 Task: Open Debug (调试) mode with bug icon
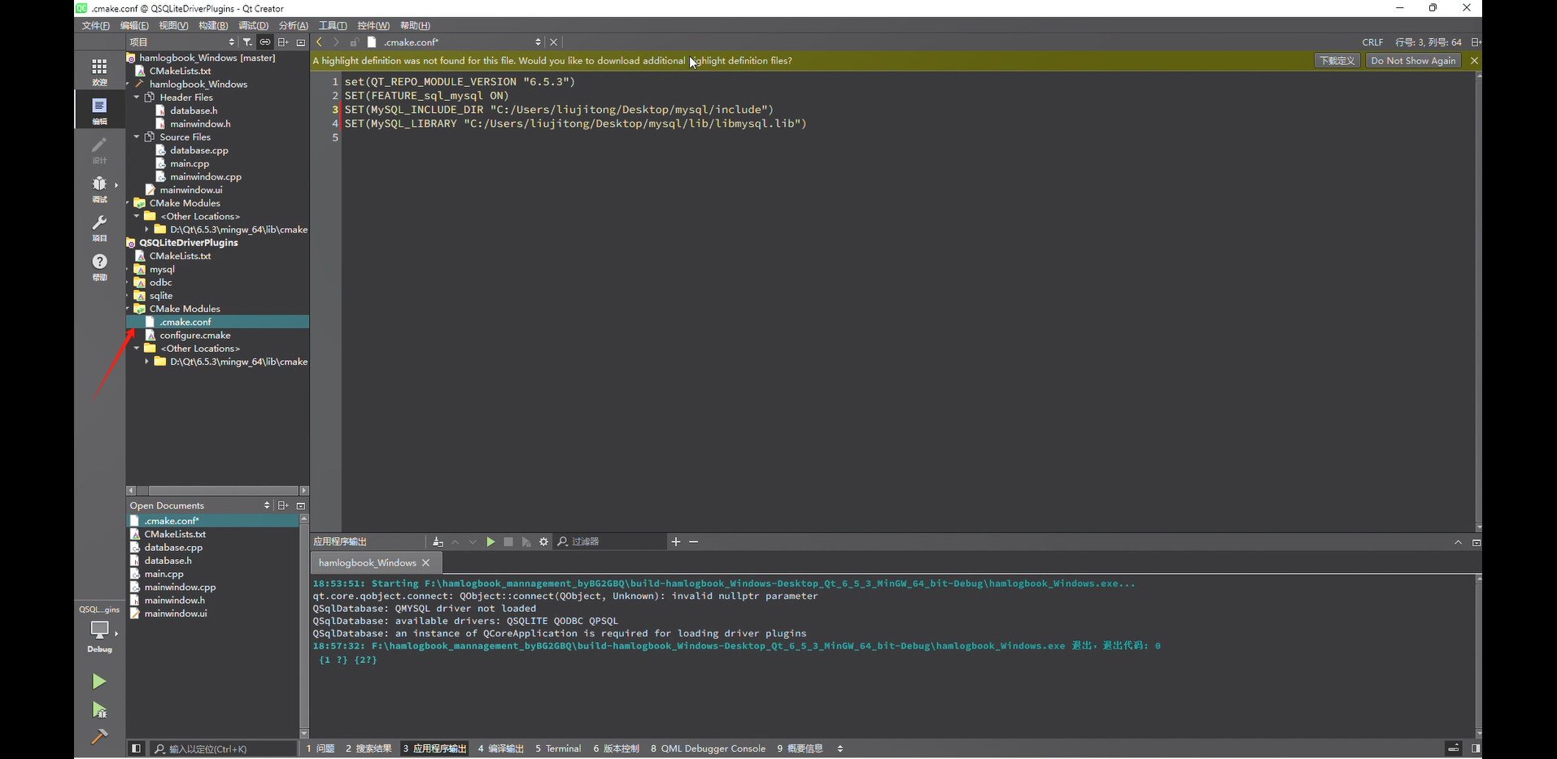[99, 189]
